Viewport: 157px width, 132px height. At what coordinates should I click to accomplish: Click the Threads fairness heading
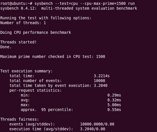coord(20,119)
